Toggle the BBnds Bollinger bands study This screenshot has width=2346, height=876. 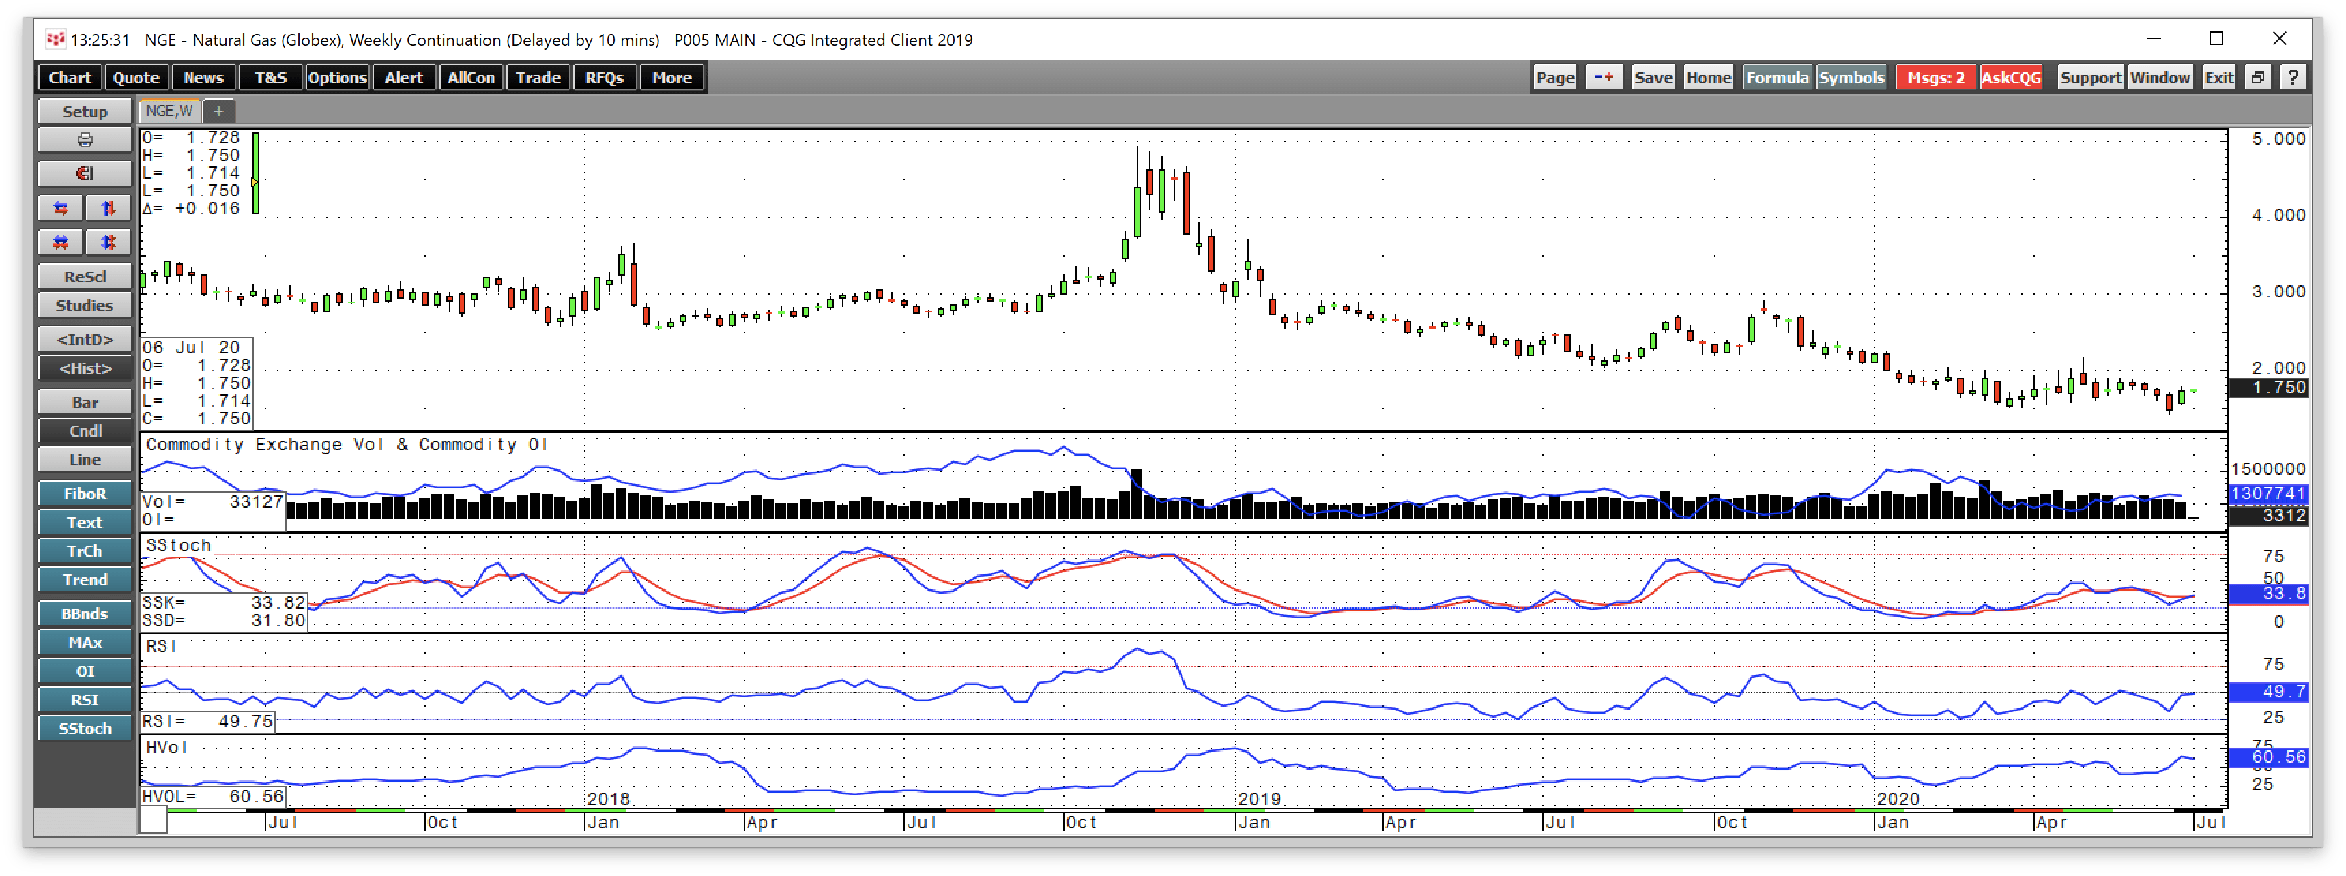(85, 614)
